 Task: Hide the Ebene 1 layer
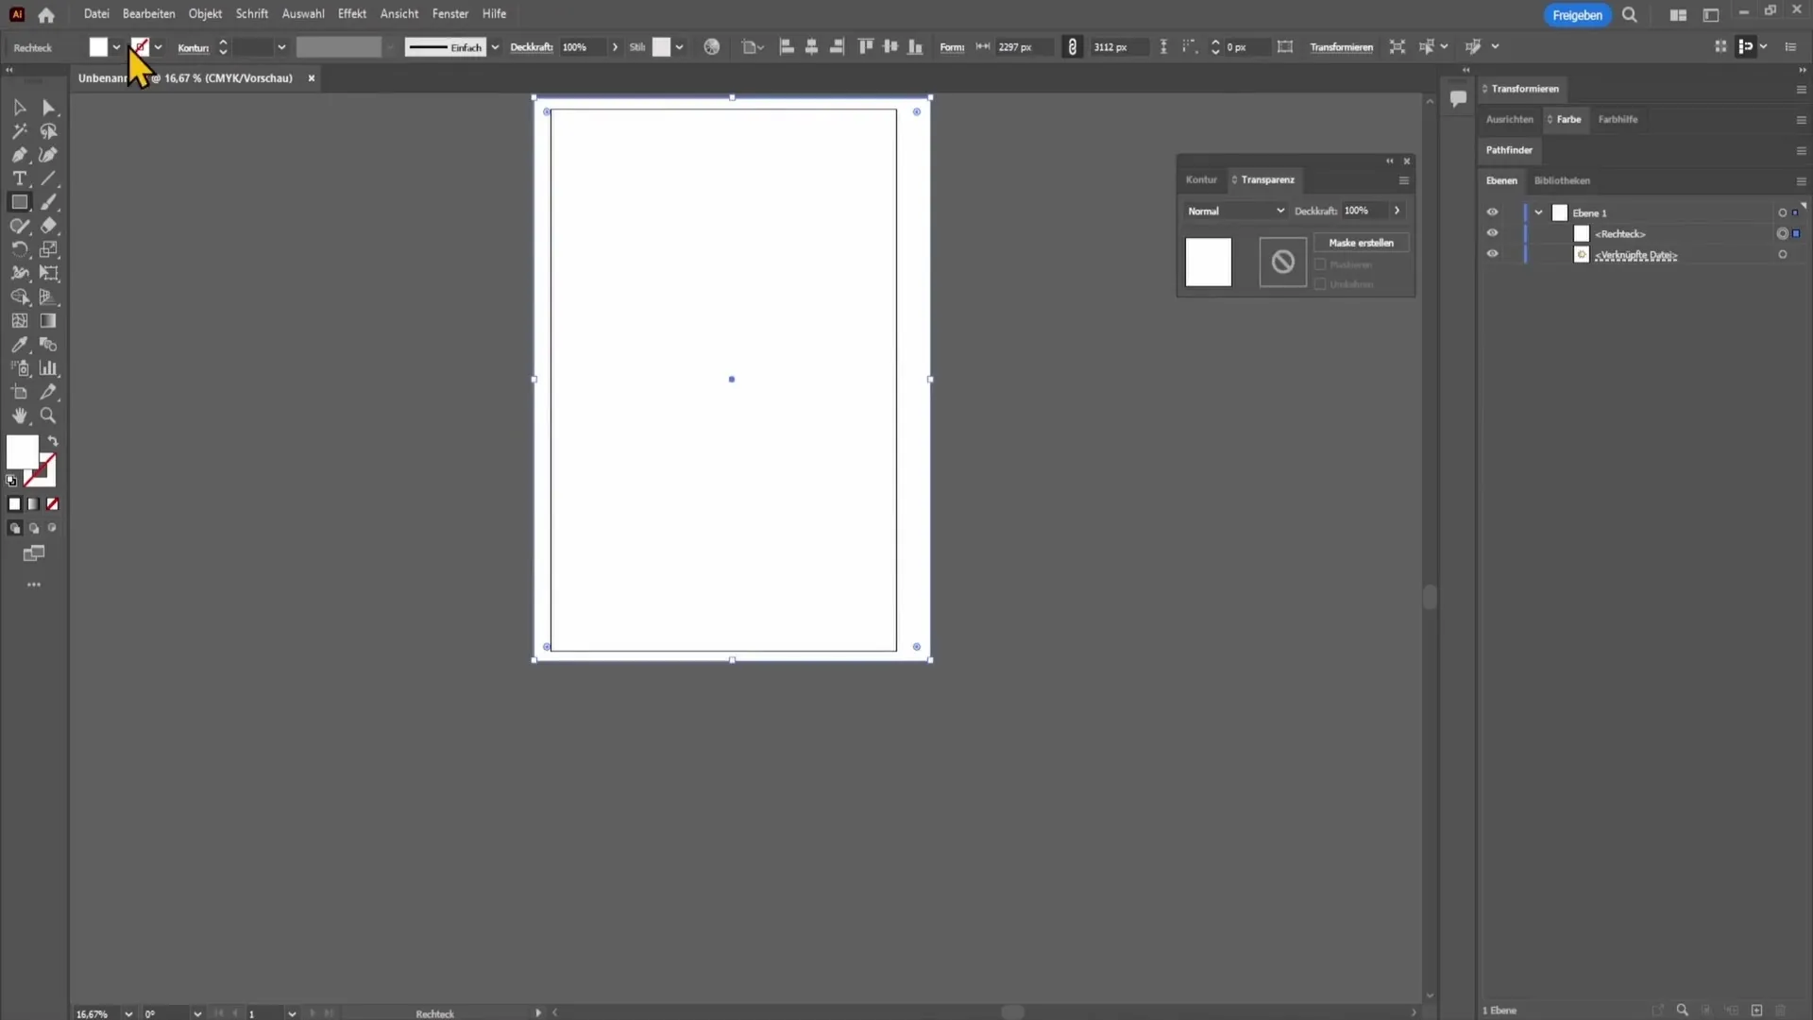tap(1492, 212)
